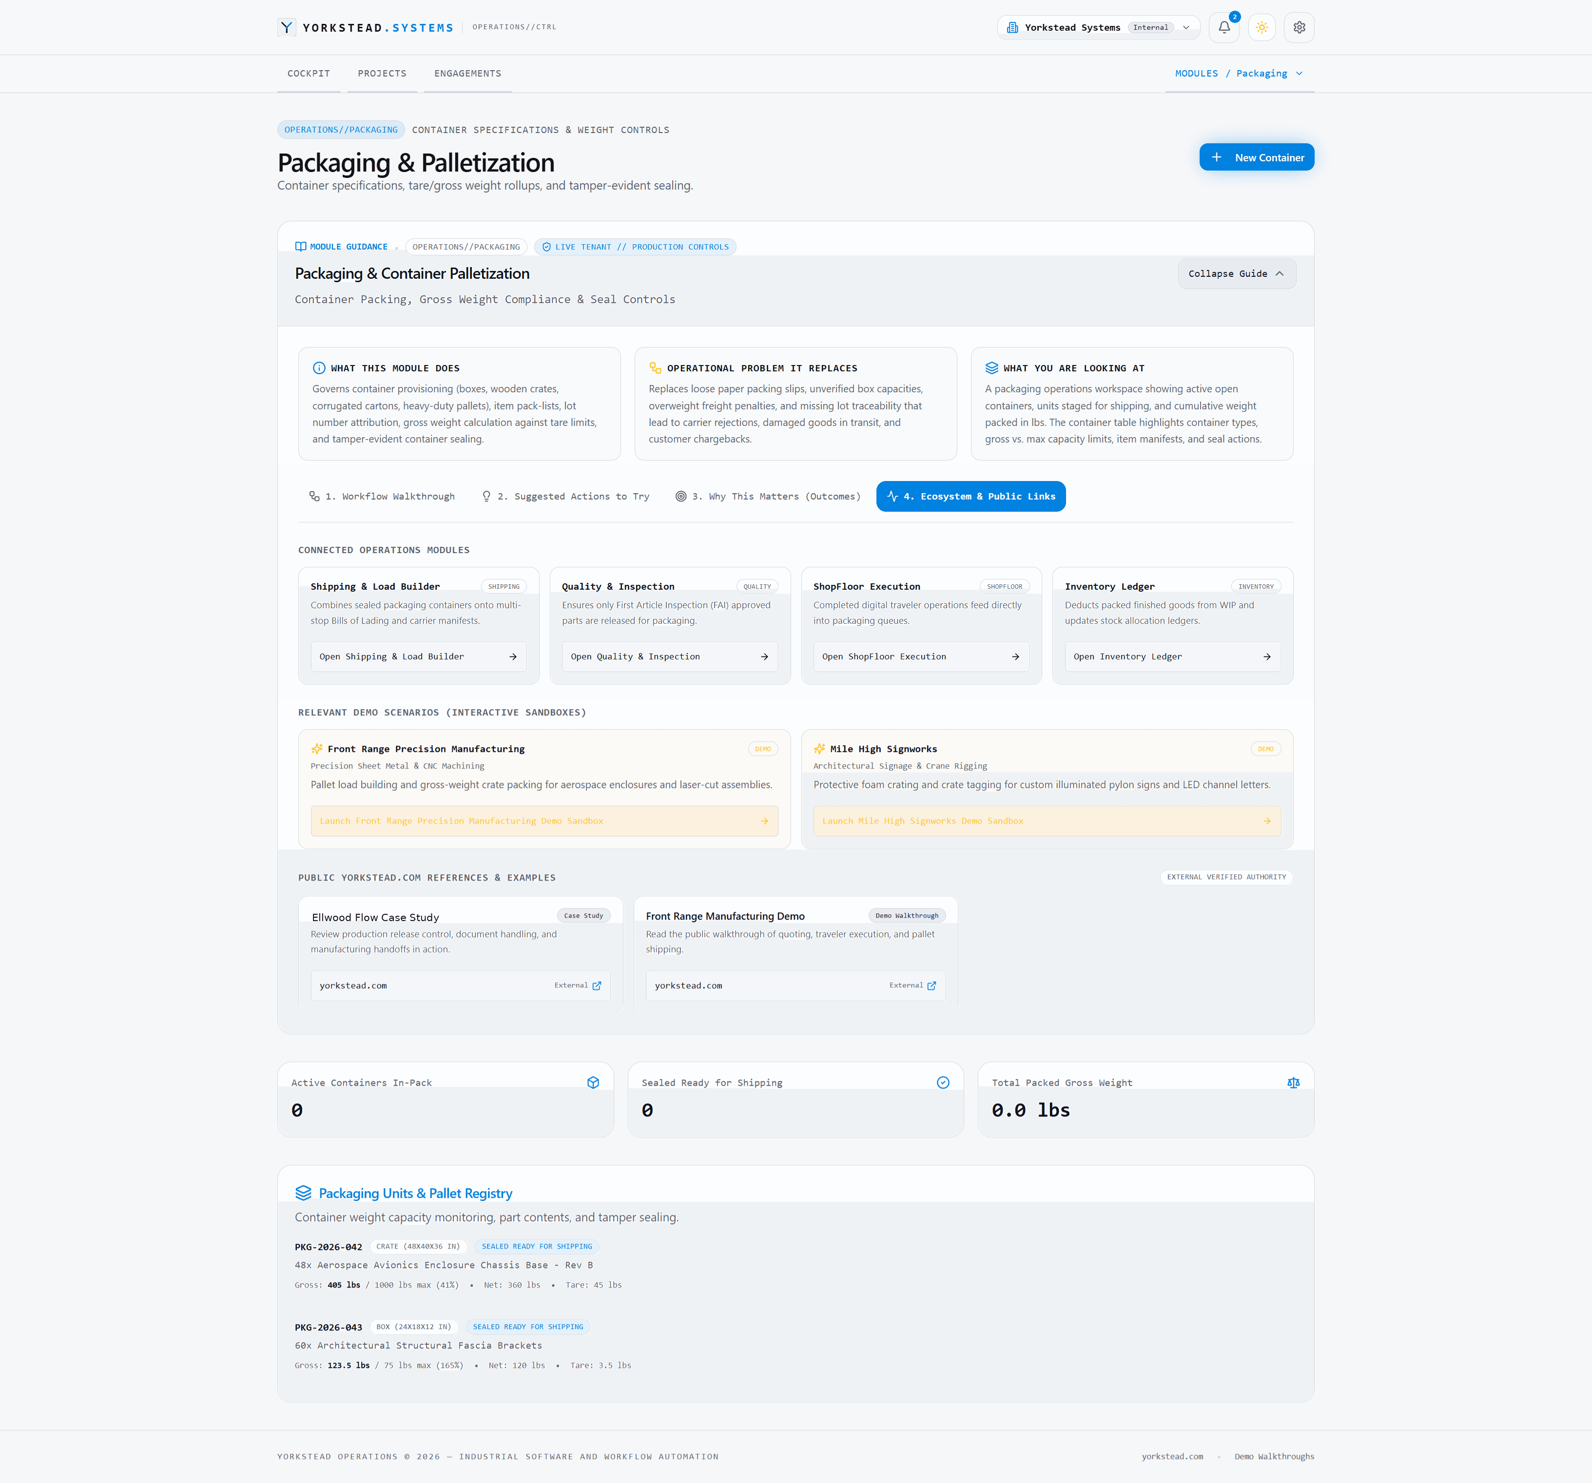The height and width of the screenshot is (1483, 1592).
Task: Launch Front Range Precision Manufacturing Demo Sandbox
Action: tap(544, 821)
